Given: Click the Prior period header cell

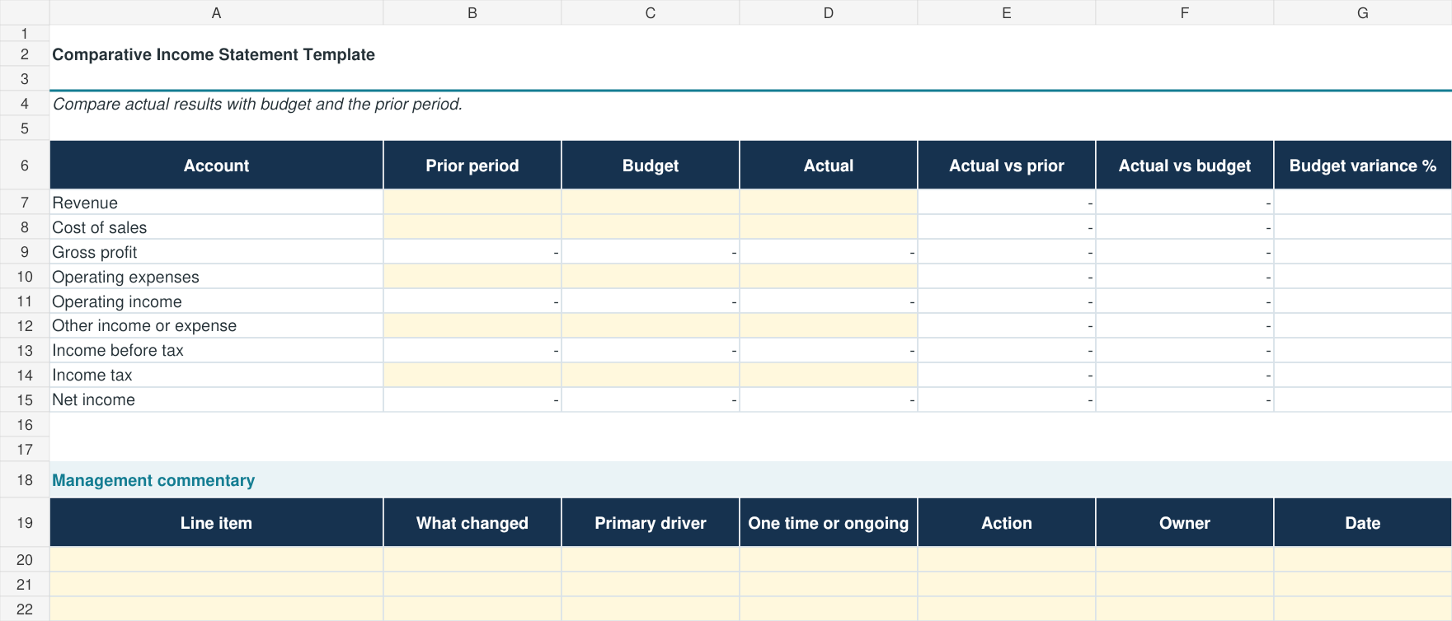Looking at the screenshot, I should coord(472,166).
